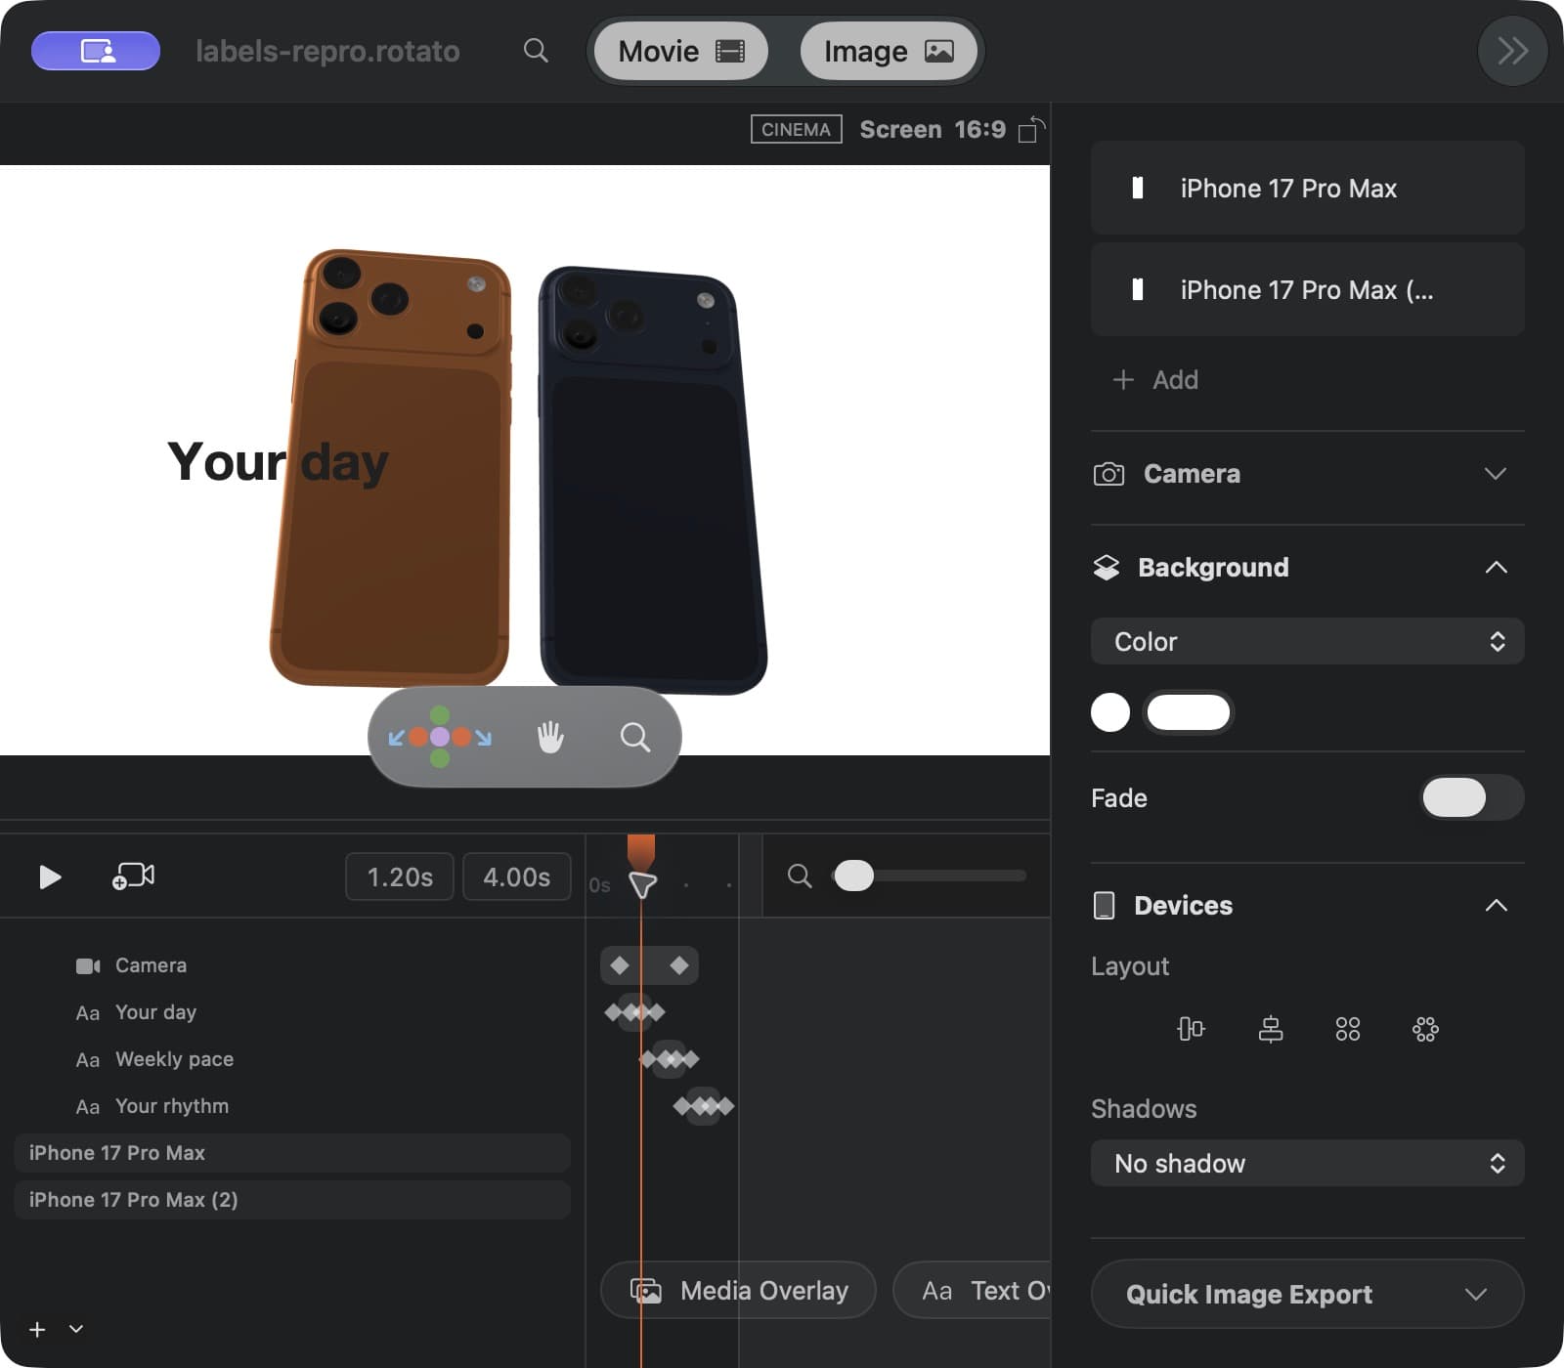The height and width of the screenshot is (1368, 1564).
Task: Choose the stacked devices layout
Action: pyautogui.click(x=1270, y=1029)
